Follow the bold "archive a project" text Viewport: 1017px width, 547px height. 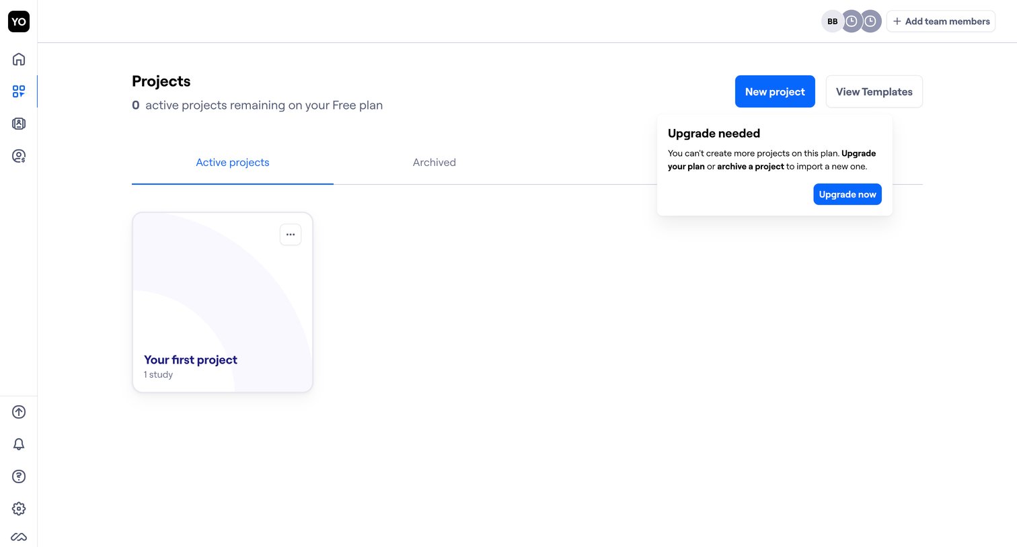click(x=751, y=167)
